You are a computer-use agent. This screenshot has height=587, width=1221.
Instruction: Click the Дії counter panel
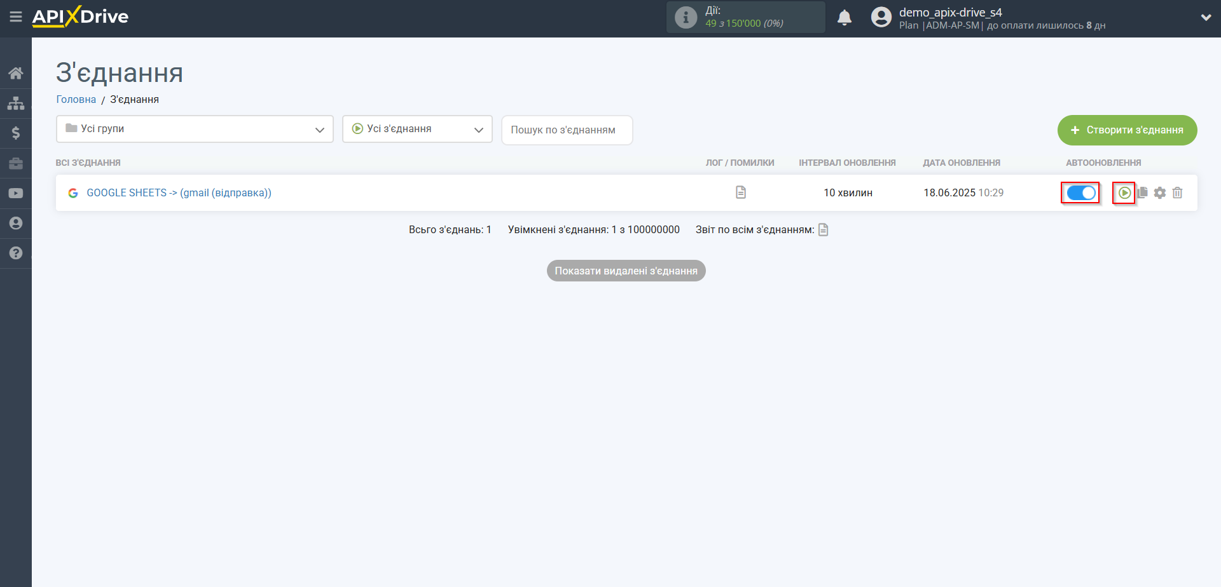[746, 17]
